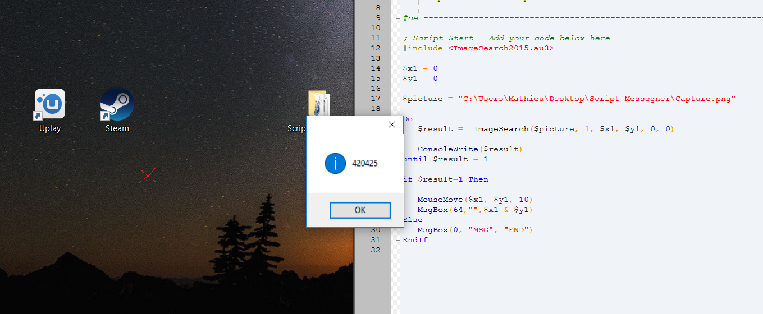Viewport: 763px width, 314px height.
Task: Place cursor on the $picture path string
Action: coord(596,99)
